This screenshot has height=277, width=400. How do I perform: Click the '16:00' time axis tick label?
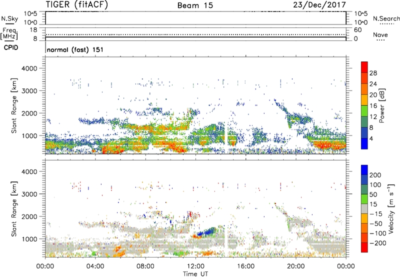coord(245,266)
